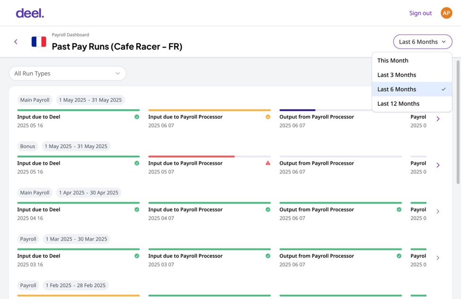This screenshot has width=461, height=299.
Task: Click the 1 Feb 2025 - 28 Feb 2025 date tag
Action: 76,285
